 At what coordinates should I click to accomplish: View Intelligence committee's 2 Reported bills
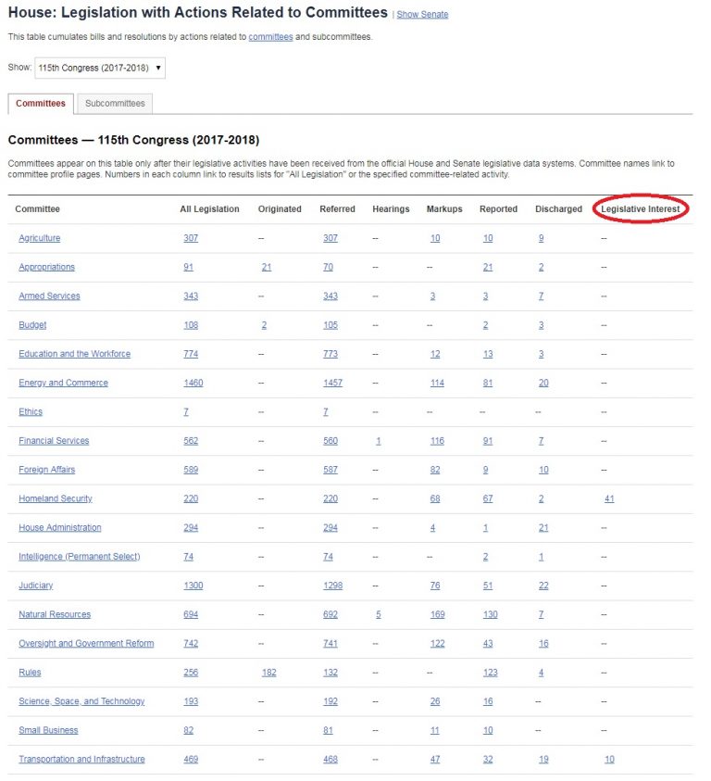pos(485,557)
